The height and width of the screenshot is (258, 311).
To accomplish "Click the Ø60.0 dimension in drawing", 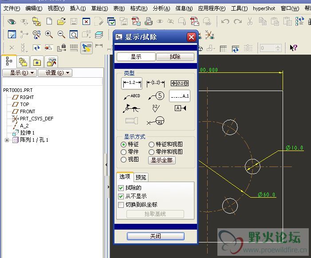I will point(267,194).
